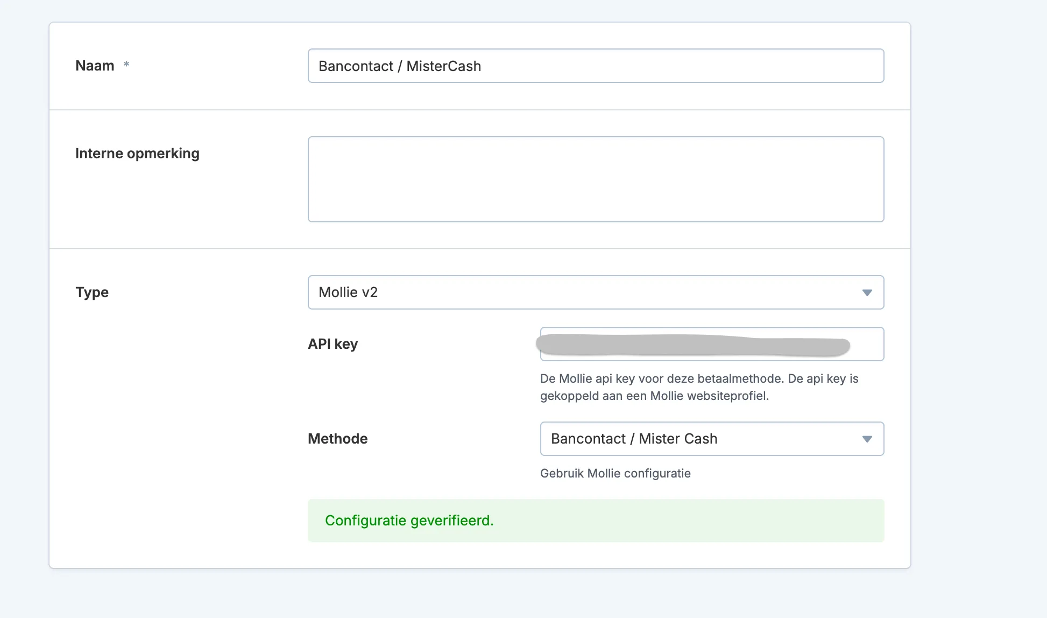Image resolution: width=1047 pixels, height=618 pixels.
Task: Click the Interne opmerking label
Action: [x=137, y=153]
